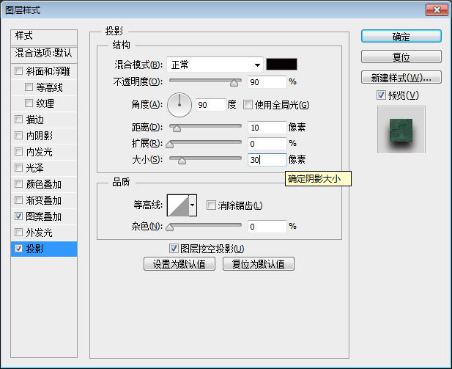Enable 光泽 checkbox
Image resolution: width=452 pixels, height=369 pixels.
[18, 167]
